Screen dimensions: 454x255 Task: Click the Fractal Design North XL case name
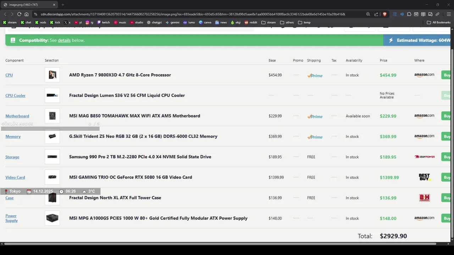click(115, 198)
